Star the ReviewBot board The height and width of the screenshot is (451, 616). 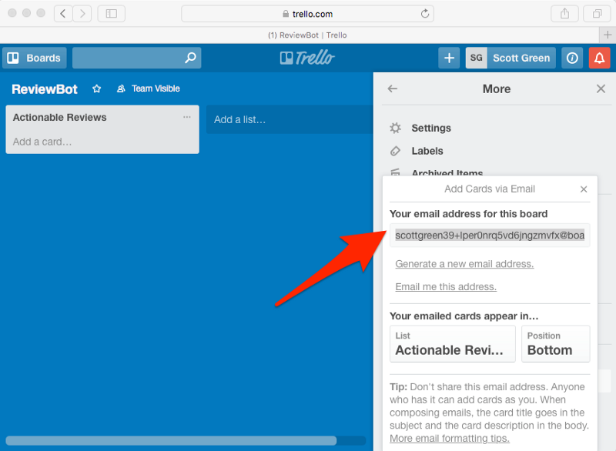tap(97, 89)
